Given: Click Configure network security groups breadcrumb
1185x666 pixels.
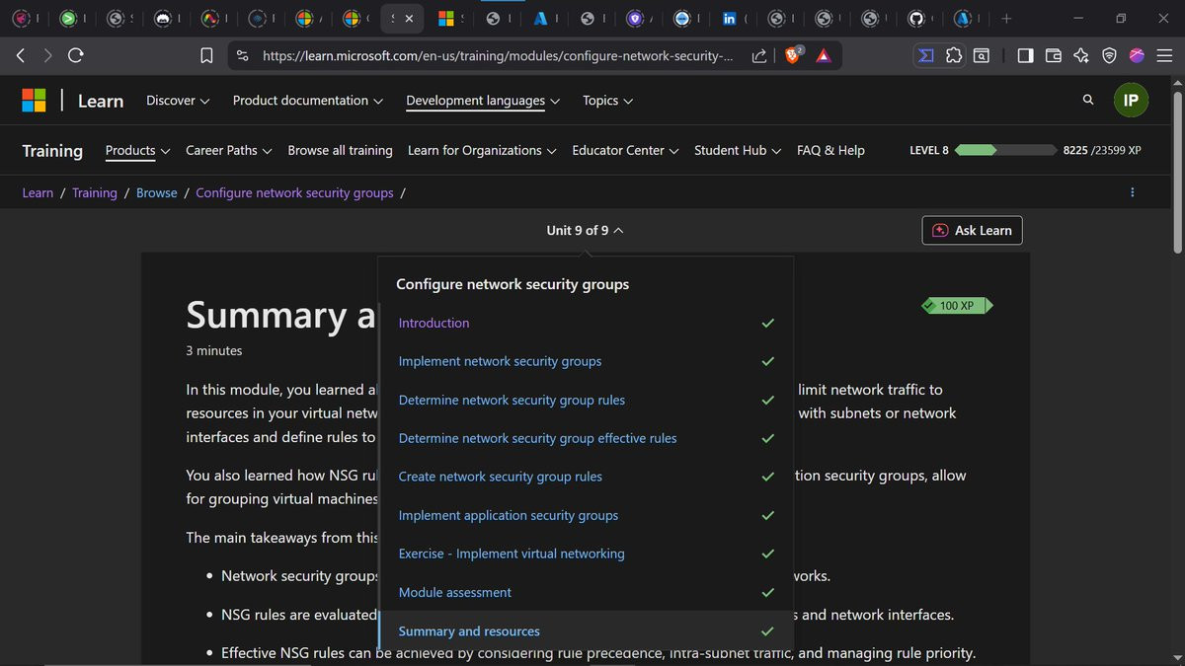Looking at the screenshot, I should (x=294, y=192).
